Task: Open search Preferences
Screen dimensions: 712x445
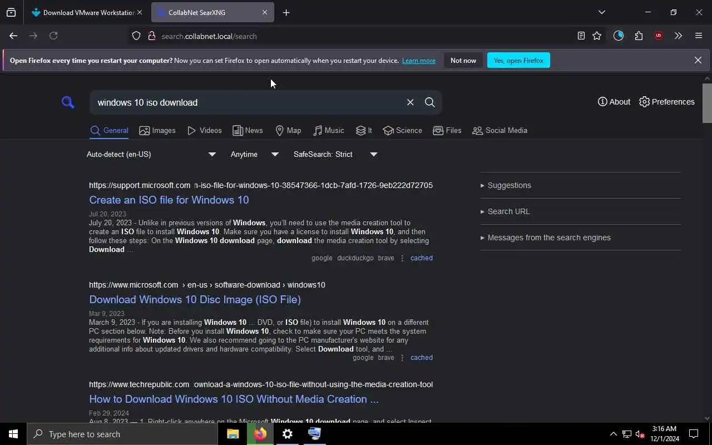Action: point(667,102)
